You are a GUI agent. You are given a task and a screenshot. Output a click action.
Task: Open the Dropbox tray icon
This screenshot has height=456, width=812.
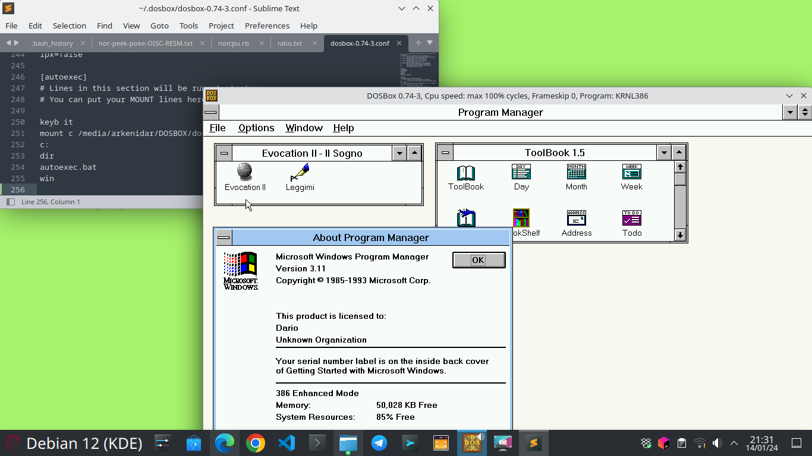646,443
